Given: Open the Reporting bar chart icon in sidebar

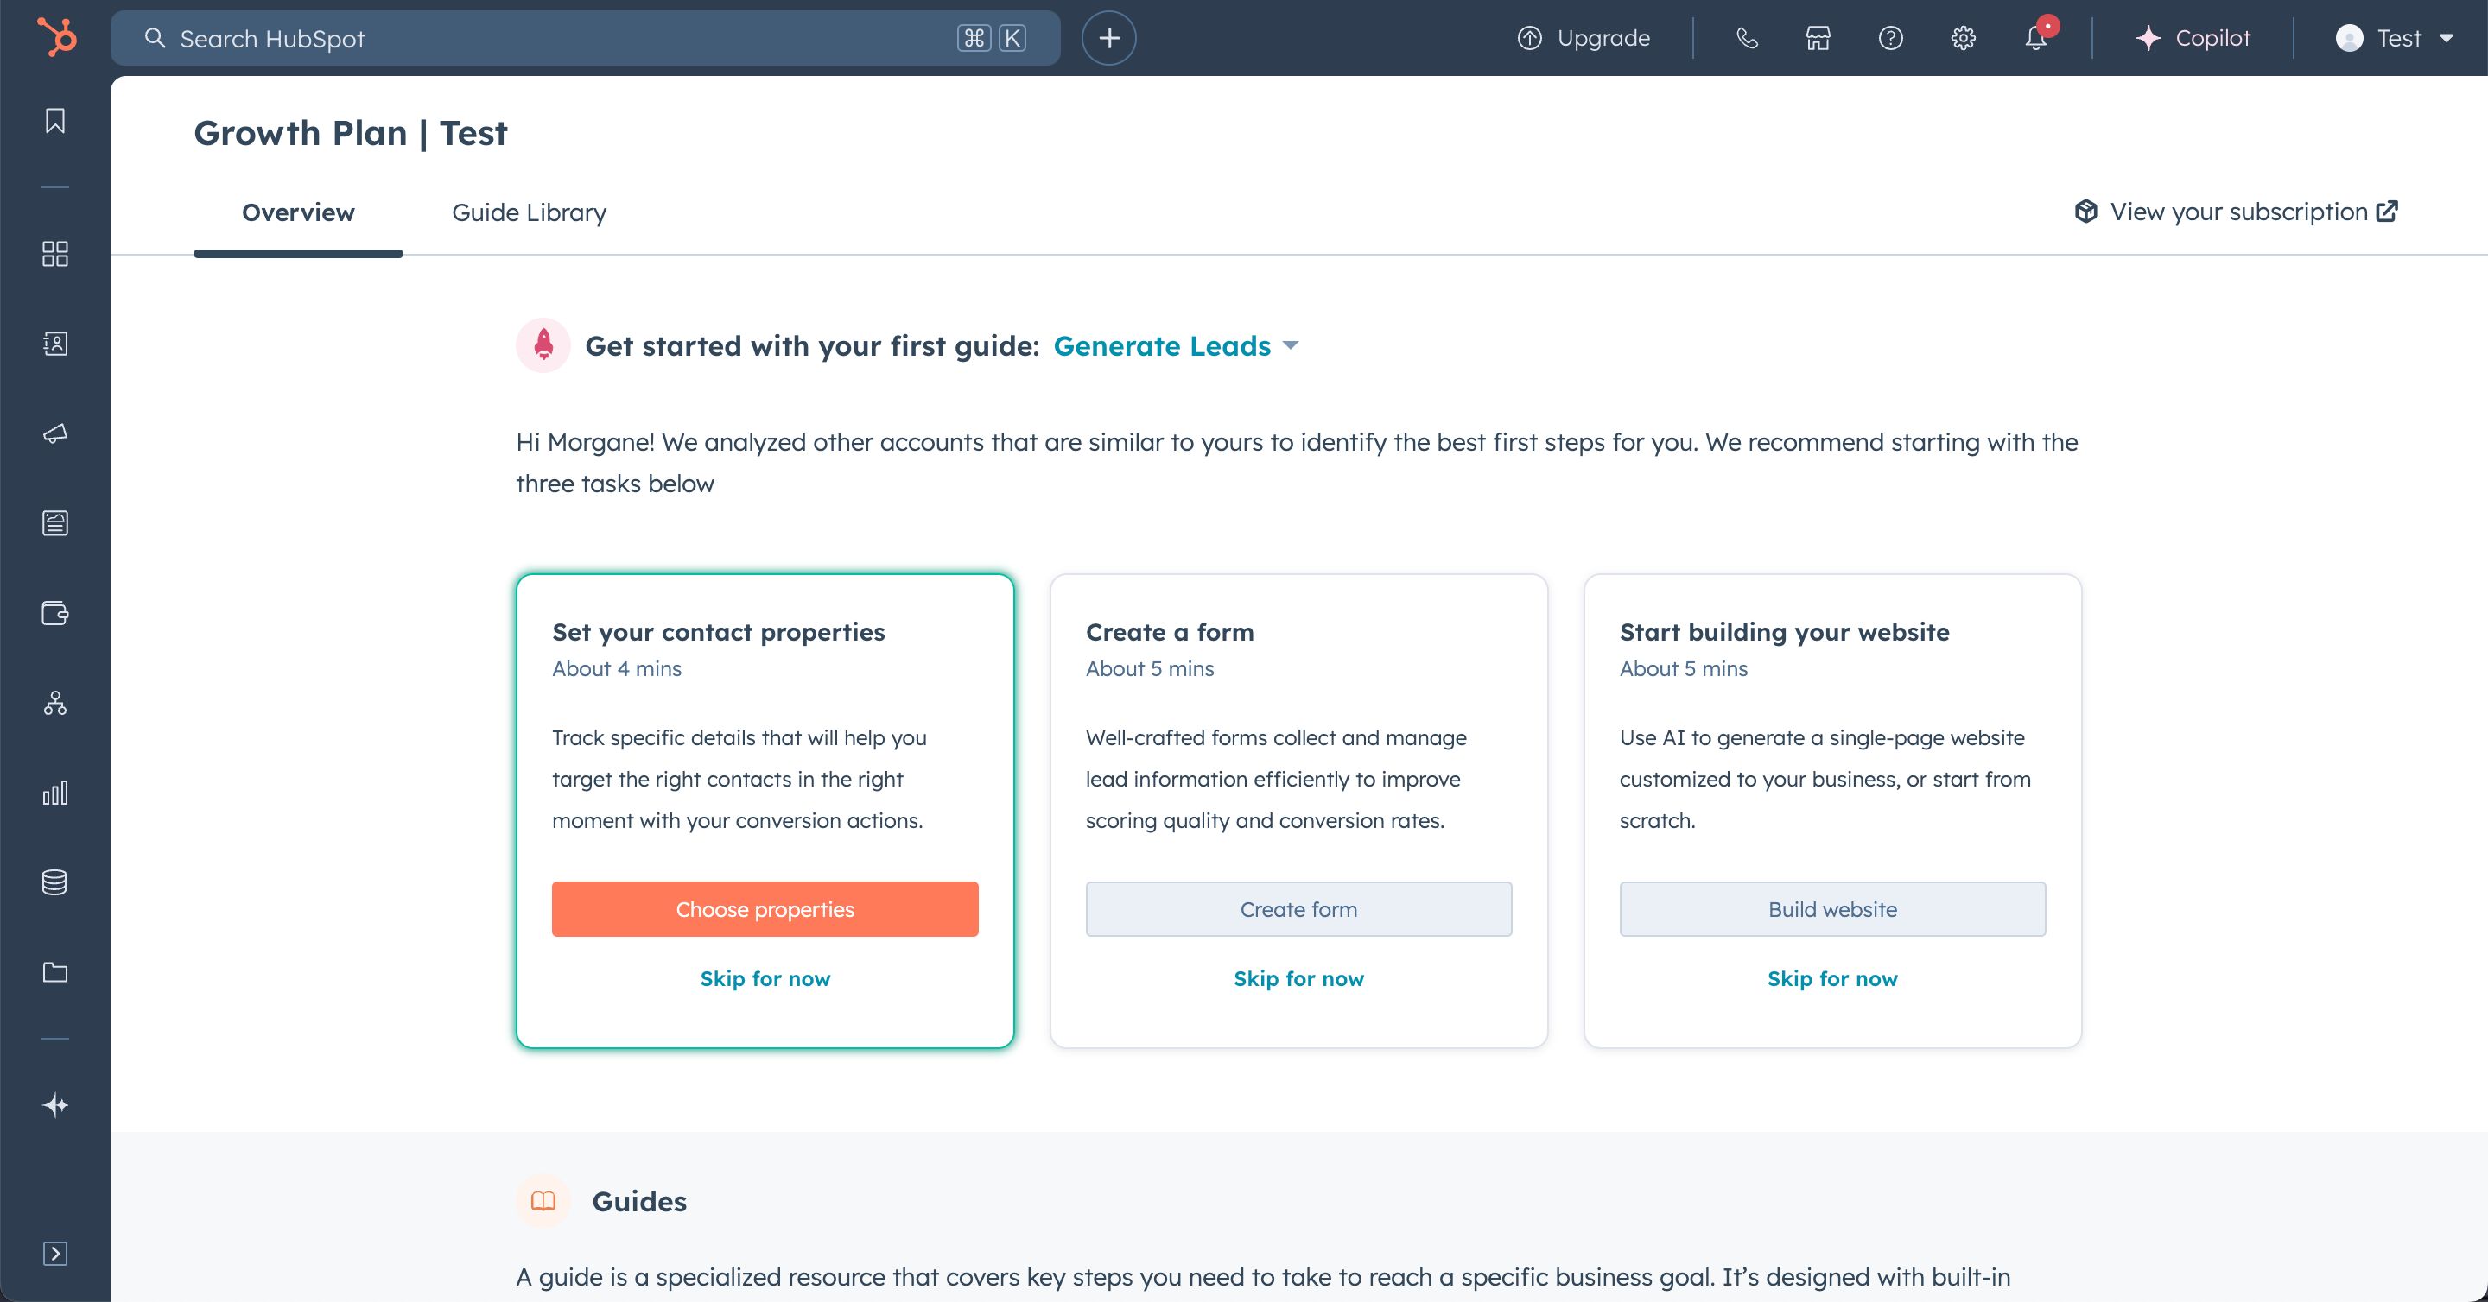Looking at the screenshot, I should 55,793.
